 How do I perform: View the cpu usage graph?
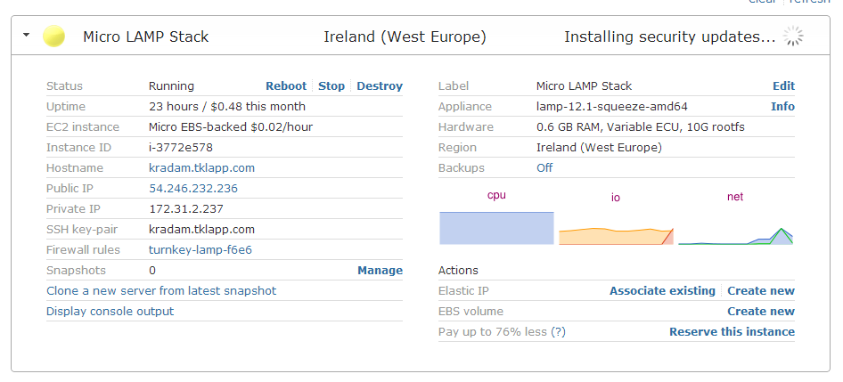coord(496,227)
